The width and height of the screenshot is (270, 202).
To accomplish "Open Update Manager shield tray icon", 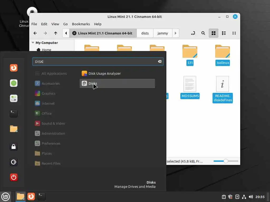I will click(x=230, y=197).
